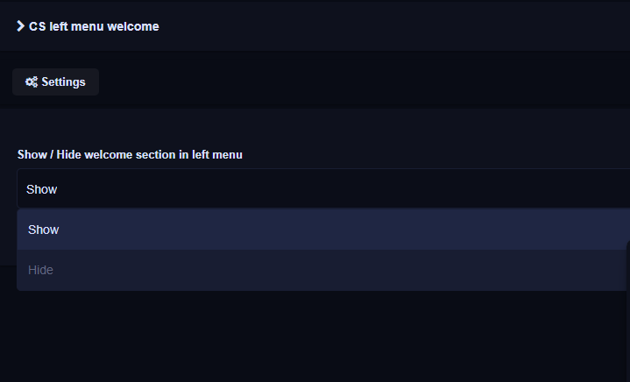Click the chevron beside CS left menu welcome
Viewport: 630px width, 382px height.
coord(20,26)
